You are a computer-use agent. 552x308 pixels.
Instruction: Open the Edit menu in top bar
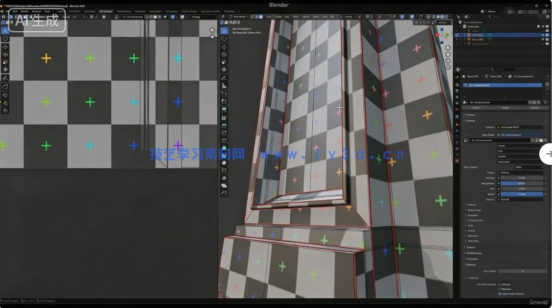tap(15, 11)
